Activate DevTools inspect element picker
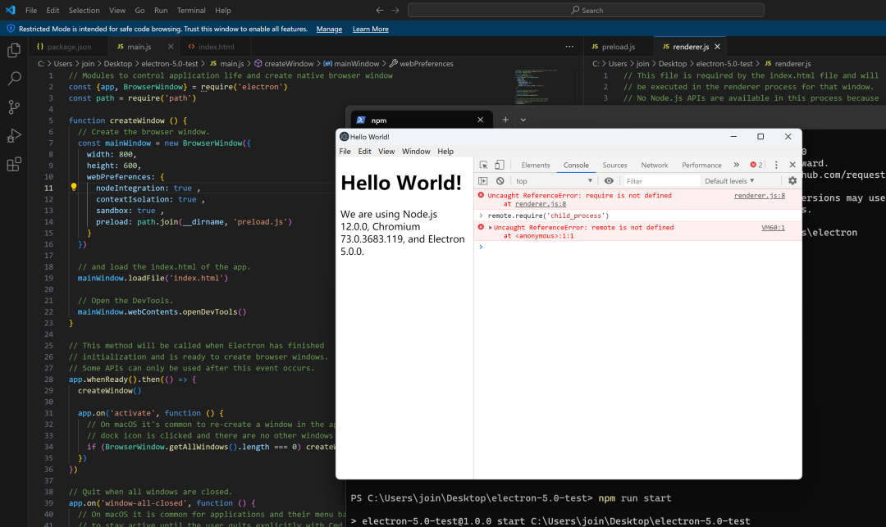 pos(484,165)
